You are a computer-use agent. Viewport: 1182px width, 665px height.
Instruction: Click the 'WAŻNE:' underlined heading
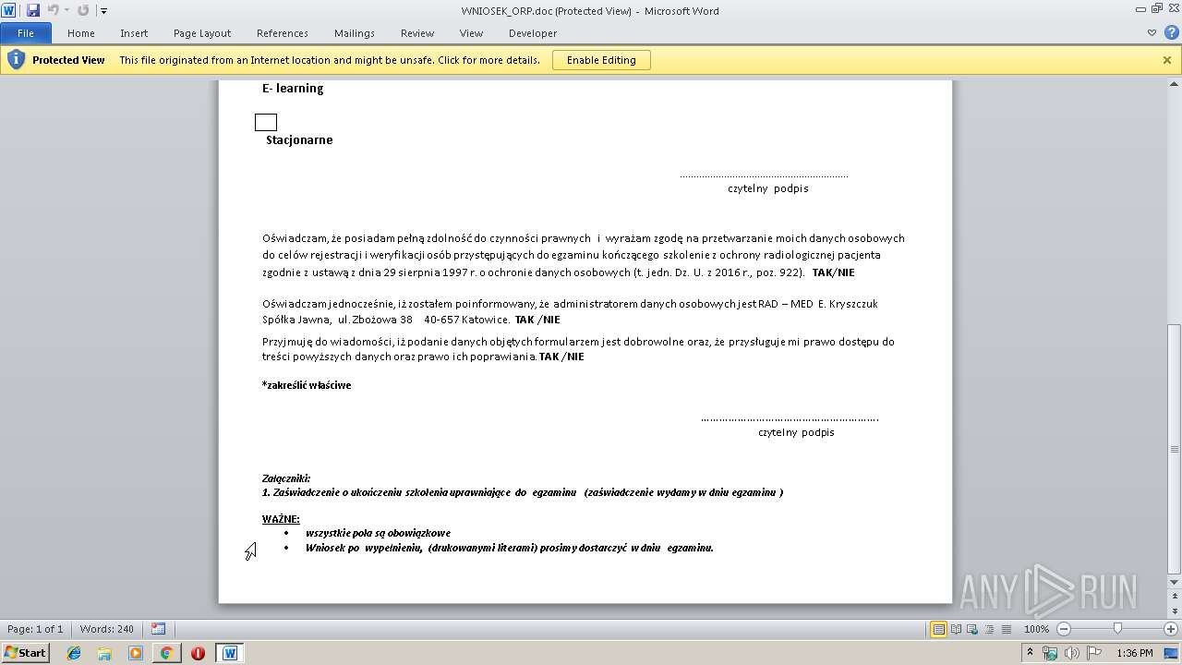(x=281, y=519)
